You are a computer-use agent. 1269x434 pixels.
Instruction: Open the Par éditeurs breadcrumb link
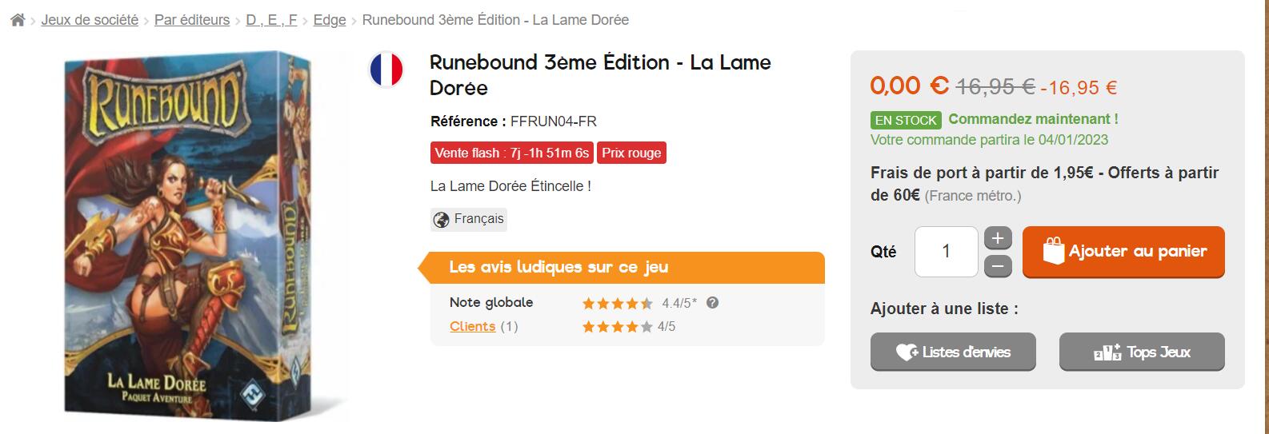[192, 20]
